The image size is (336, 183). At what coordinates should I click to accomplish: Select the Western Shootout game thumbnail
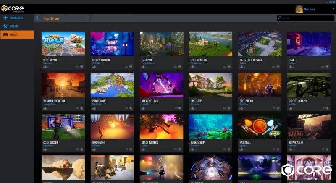63,85
